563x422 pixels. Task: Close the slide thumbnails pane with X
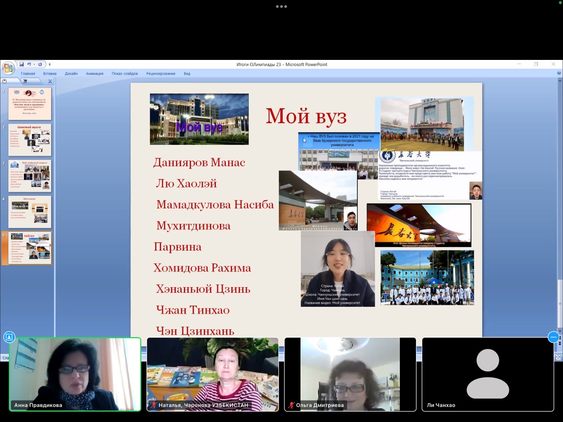(50, 81)
